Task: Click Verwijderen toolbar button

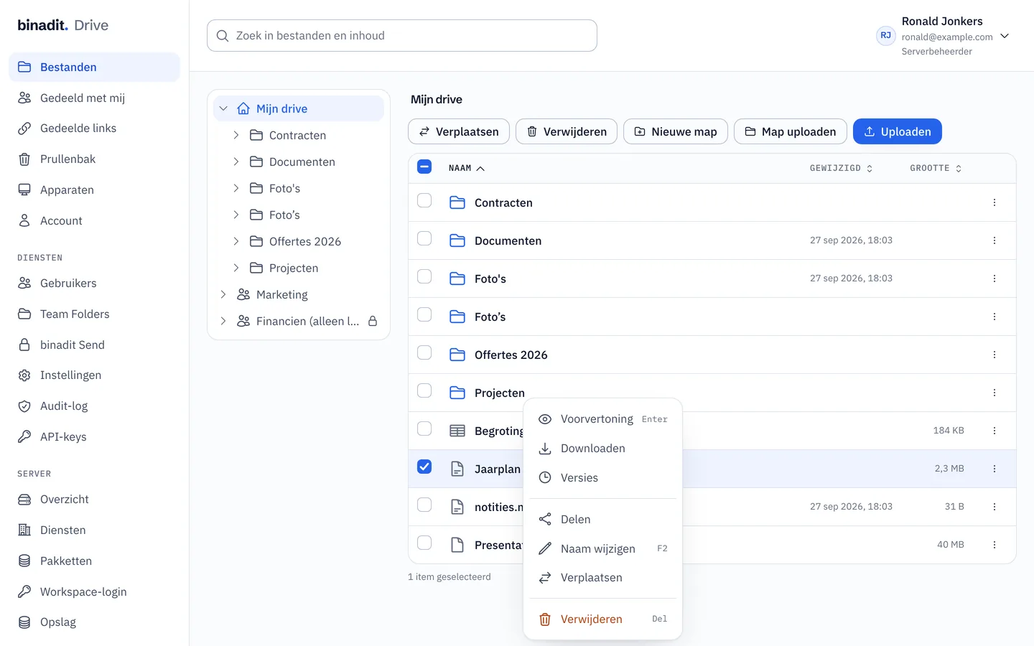Action: pyautogui.click(x=567, y=131)
